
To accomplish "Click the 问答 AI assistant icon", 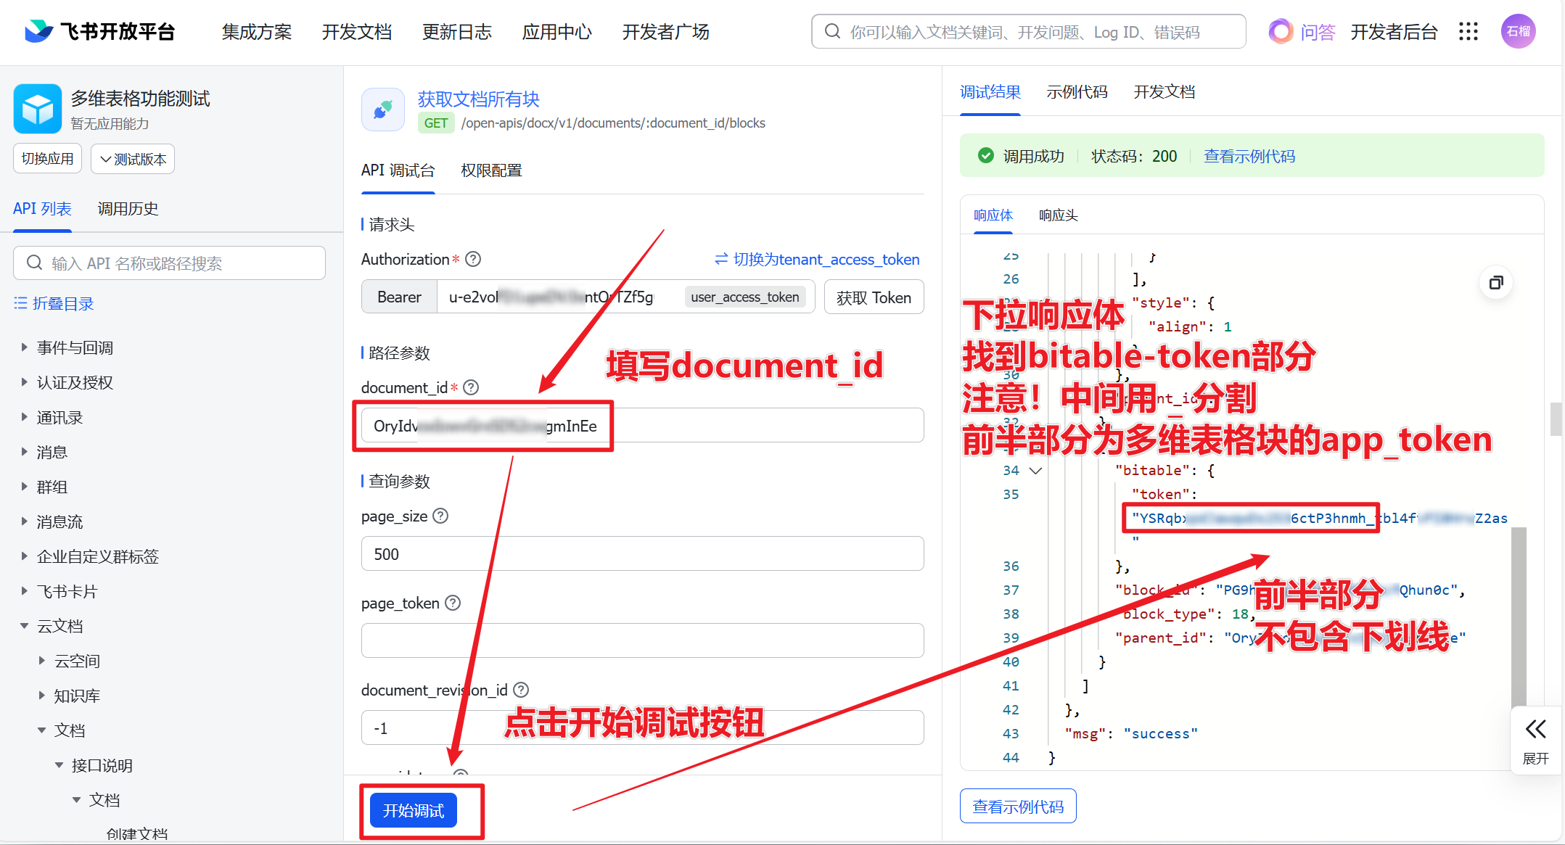I will pyautogui.click(x=1281, y=31).
